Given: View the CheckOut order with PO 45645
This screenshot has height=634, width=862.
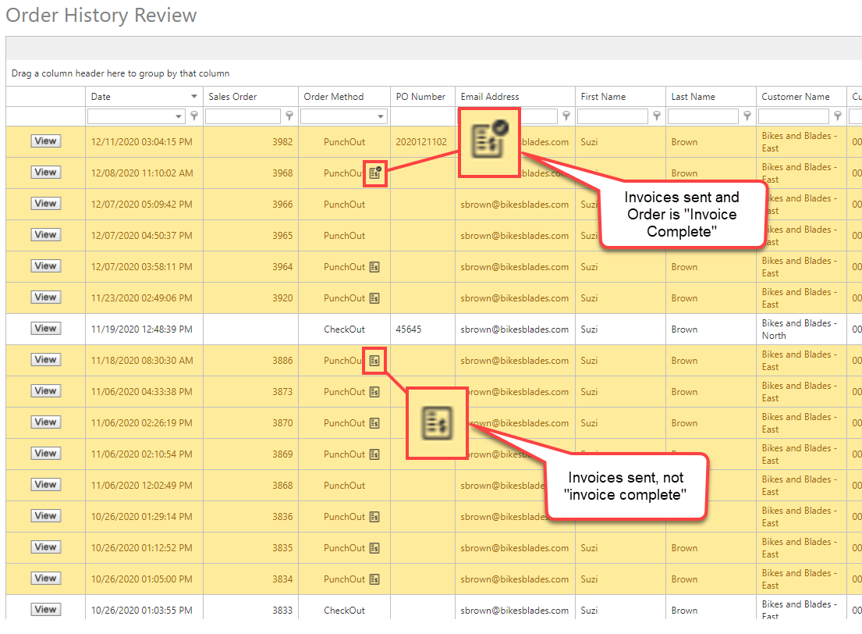Looking at the screenshot, I should (45, 329).
